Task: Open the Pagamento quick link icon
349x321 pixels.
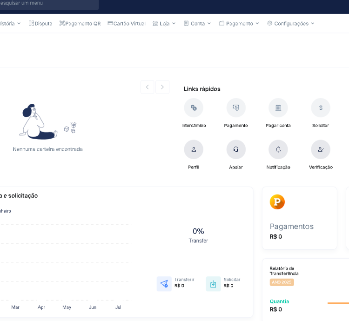Action: pos(236,108)
